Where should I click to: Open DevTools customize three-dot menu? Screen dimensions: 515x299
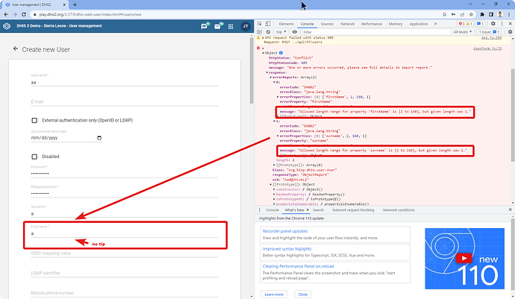pos(502,24)
